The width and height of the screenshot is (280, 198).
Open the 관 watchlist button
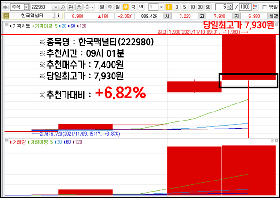pyautogui.click(x=71, y=7)
